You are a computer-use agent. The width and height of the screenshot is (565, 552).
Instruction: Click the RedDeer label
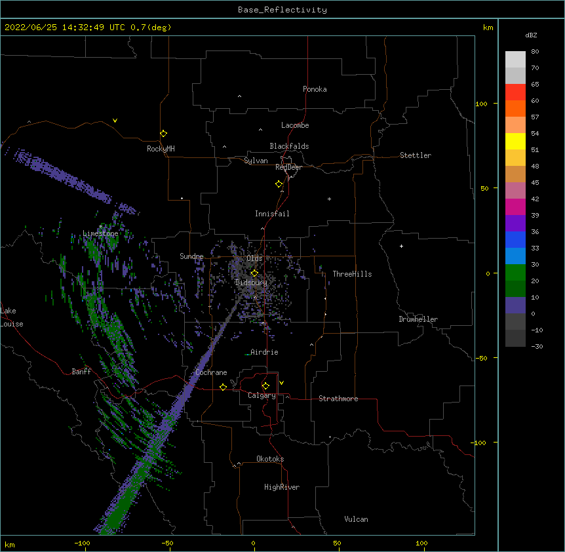(x=288, y=167)
